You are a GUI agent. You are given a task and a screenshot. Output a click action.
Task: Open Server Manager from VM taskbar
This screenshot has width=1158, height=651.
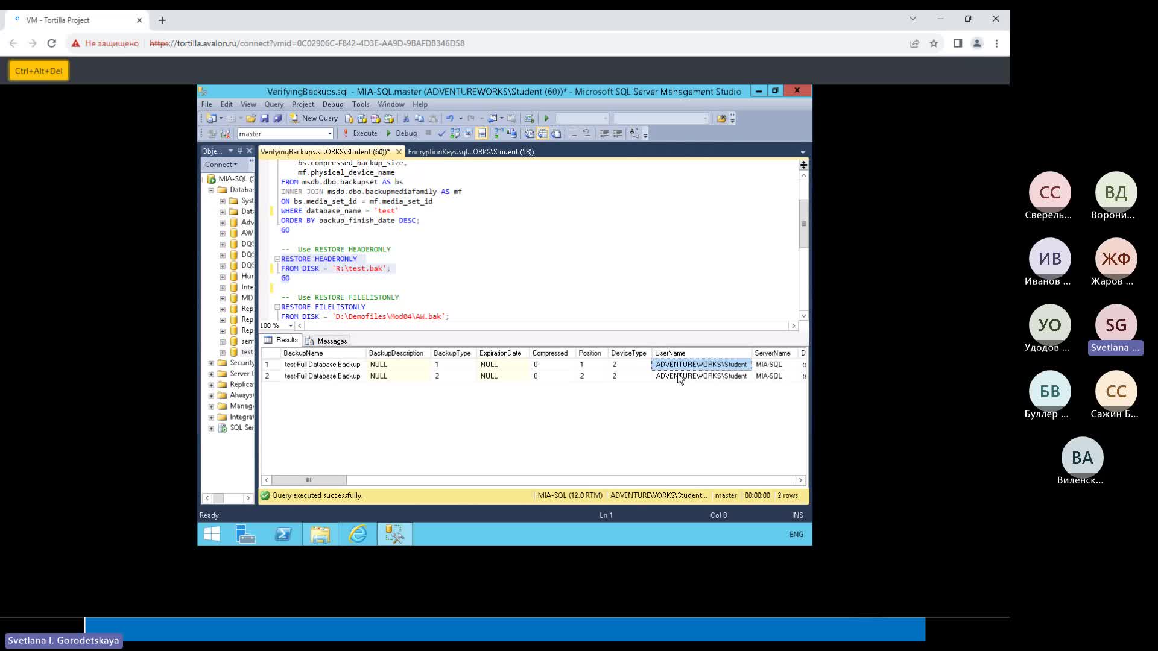[x=245, y=534]
